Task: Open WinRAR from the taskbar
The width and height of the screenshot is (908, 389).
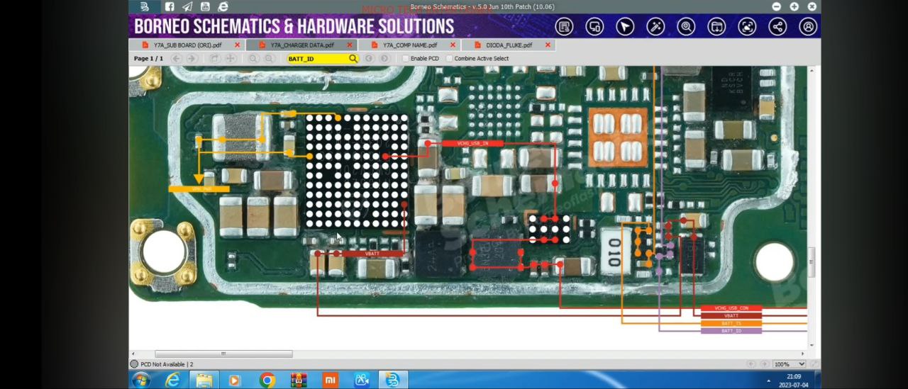Action: 299,380
